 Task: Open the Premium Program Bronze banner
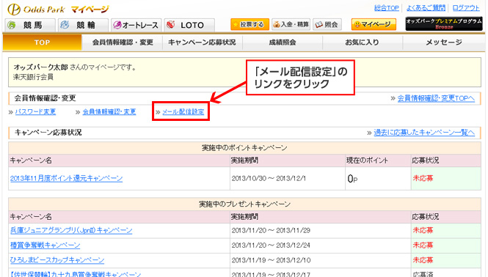[x=444, y=23]
